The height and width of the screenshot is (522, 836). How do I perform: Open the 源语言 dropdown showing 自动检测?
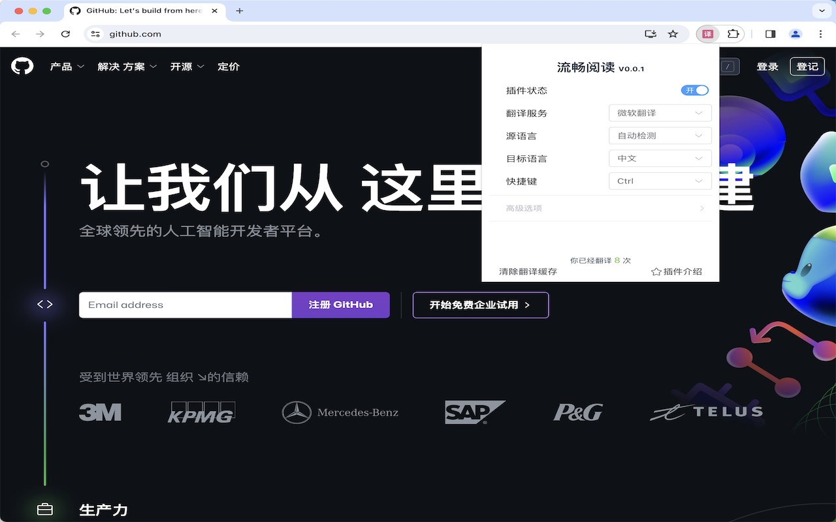pyautogui.click(x=660, y=136)
